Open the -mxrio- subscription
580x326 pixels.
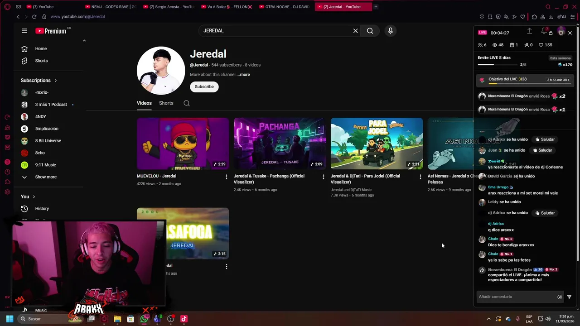[42, 92]
